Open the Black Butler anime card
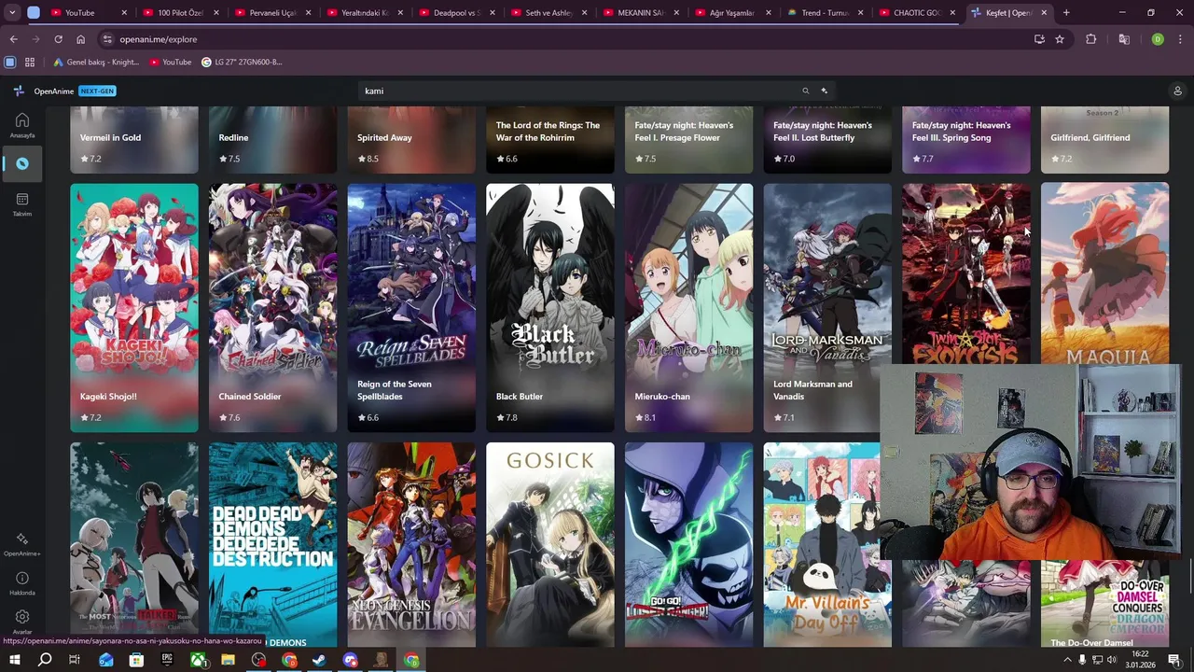 pyautogui.click(x=550, y=307)
